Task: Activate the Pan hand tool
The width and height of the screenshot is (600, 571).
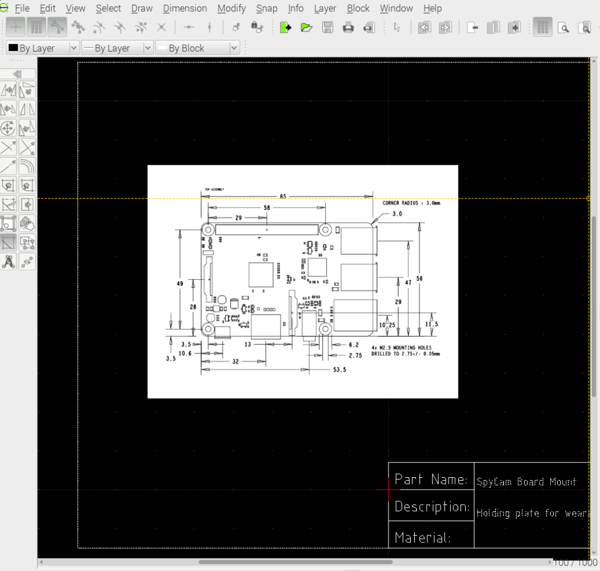Action: point(27,223)
